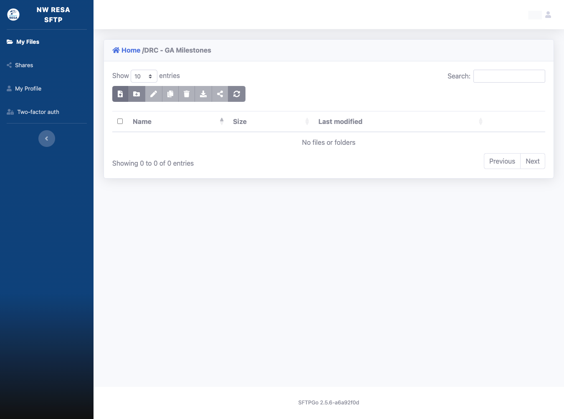The image size is (564, 419).
Task: Click the share toolbar icon
Action: (x=220, y=94)
